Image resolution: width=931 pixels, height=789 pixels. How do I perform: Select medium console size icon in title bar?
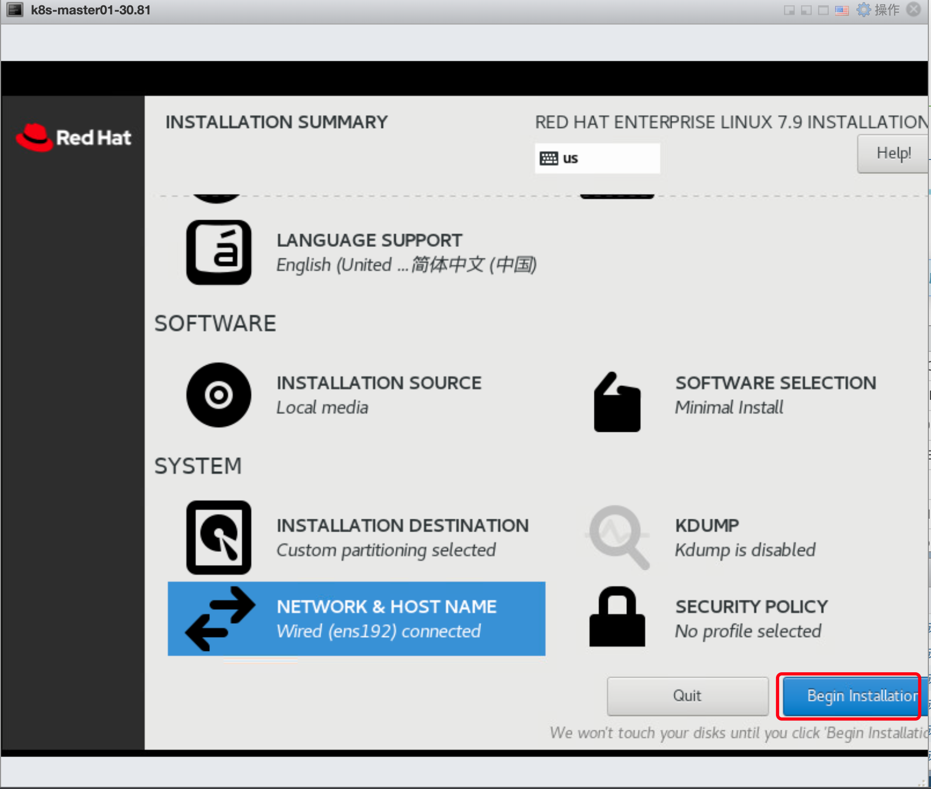[x=806, y=10]
